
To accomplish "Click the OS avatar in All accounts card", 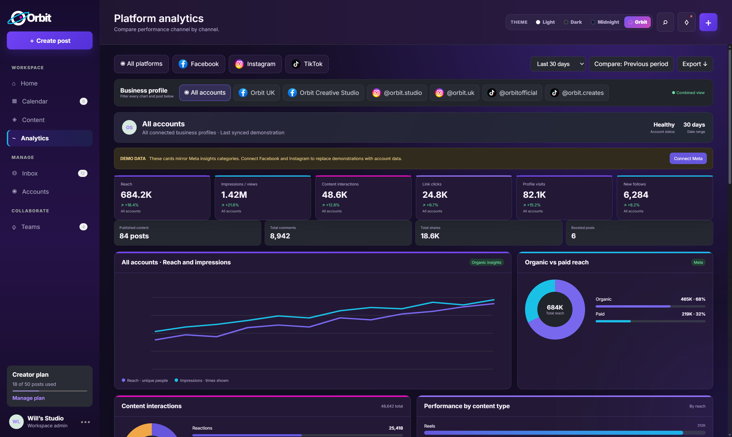I will tap(129, 127).
